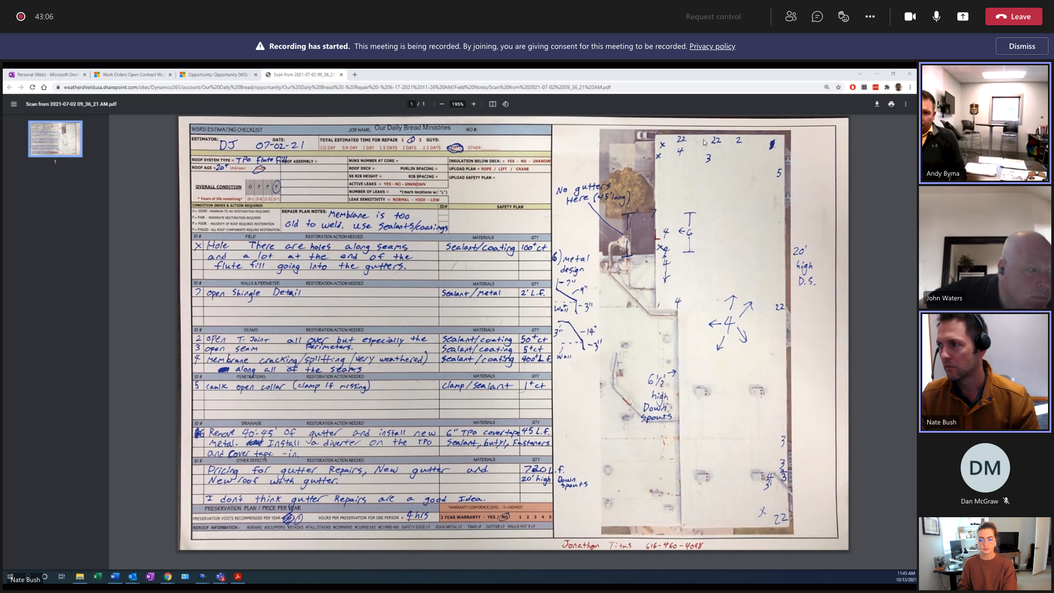
Task: Click the PDF download icon
Action: 877,104
